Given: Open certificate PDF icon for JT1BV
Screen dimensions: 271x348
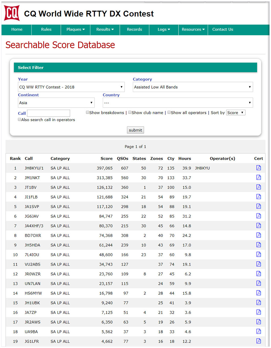Looking at the screenshot, I should pos(258,187).
